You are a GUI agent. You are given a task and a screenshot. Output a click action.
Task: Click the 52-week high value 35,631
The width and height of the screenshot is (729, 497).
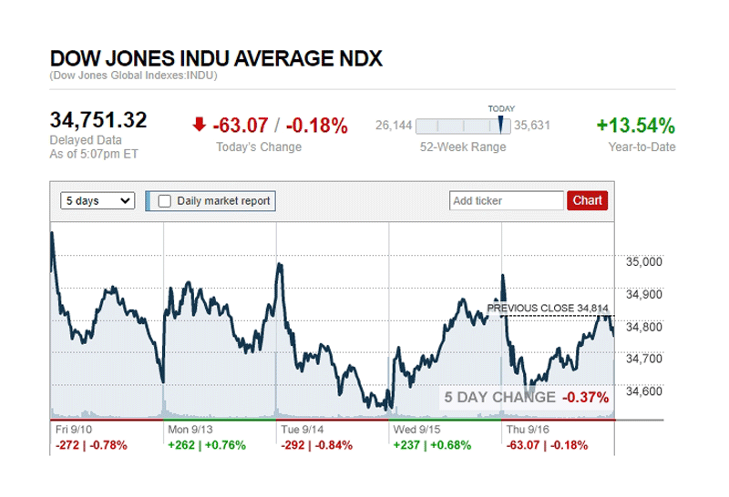pyautogui.click(x=532, y=126)
